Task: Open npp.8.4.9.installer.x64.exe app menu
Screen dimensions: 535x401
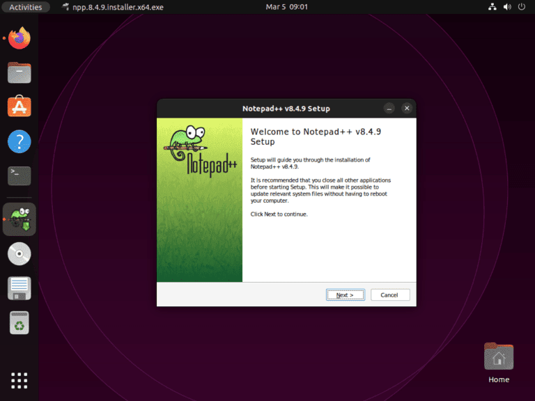Action: click(113, 7)
